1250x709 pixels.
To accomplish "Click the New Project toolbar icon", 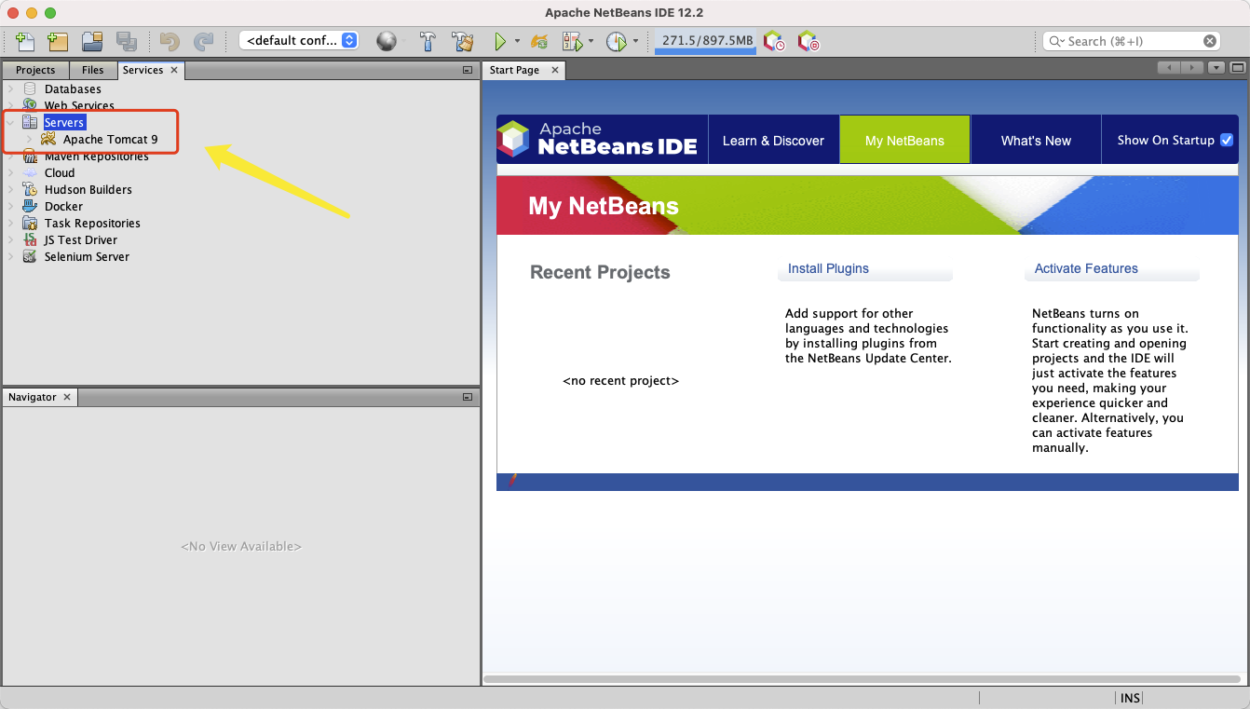I will pyautogui.click(x=58, y=41).
